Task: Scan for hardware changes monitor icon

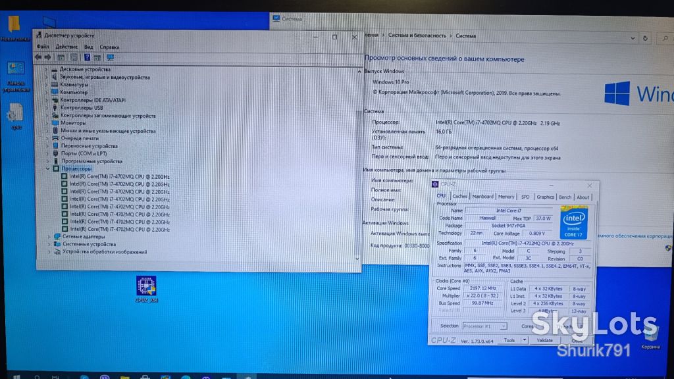Action: point(111,57)
